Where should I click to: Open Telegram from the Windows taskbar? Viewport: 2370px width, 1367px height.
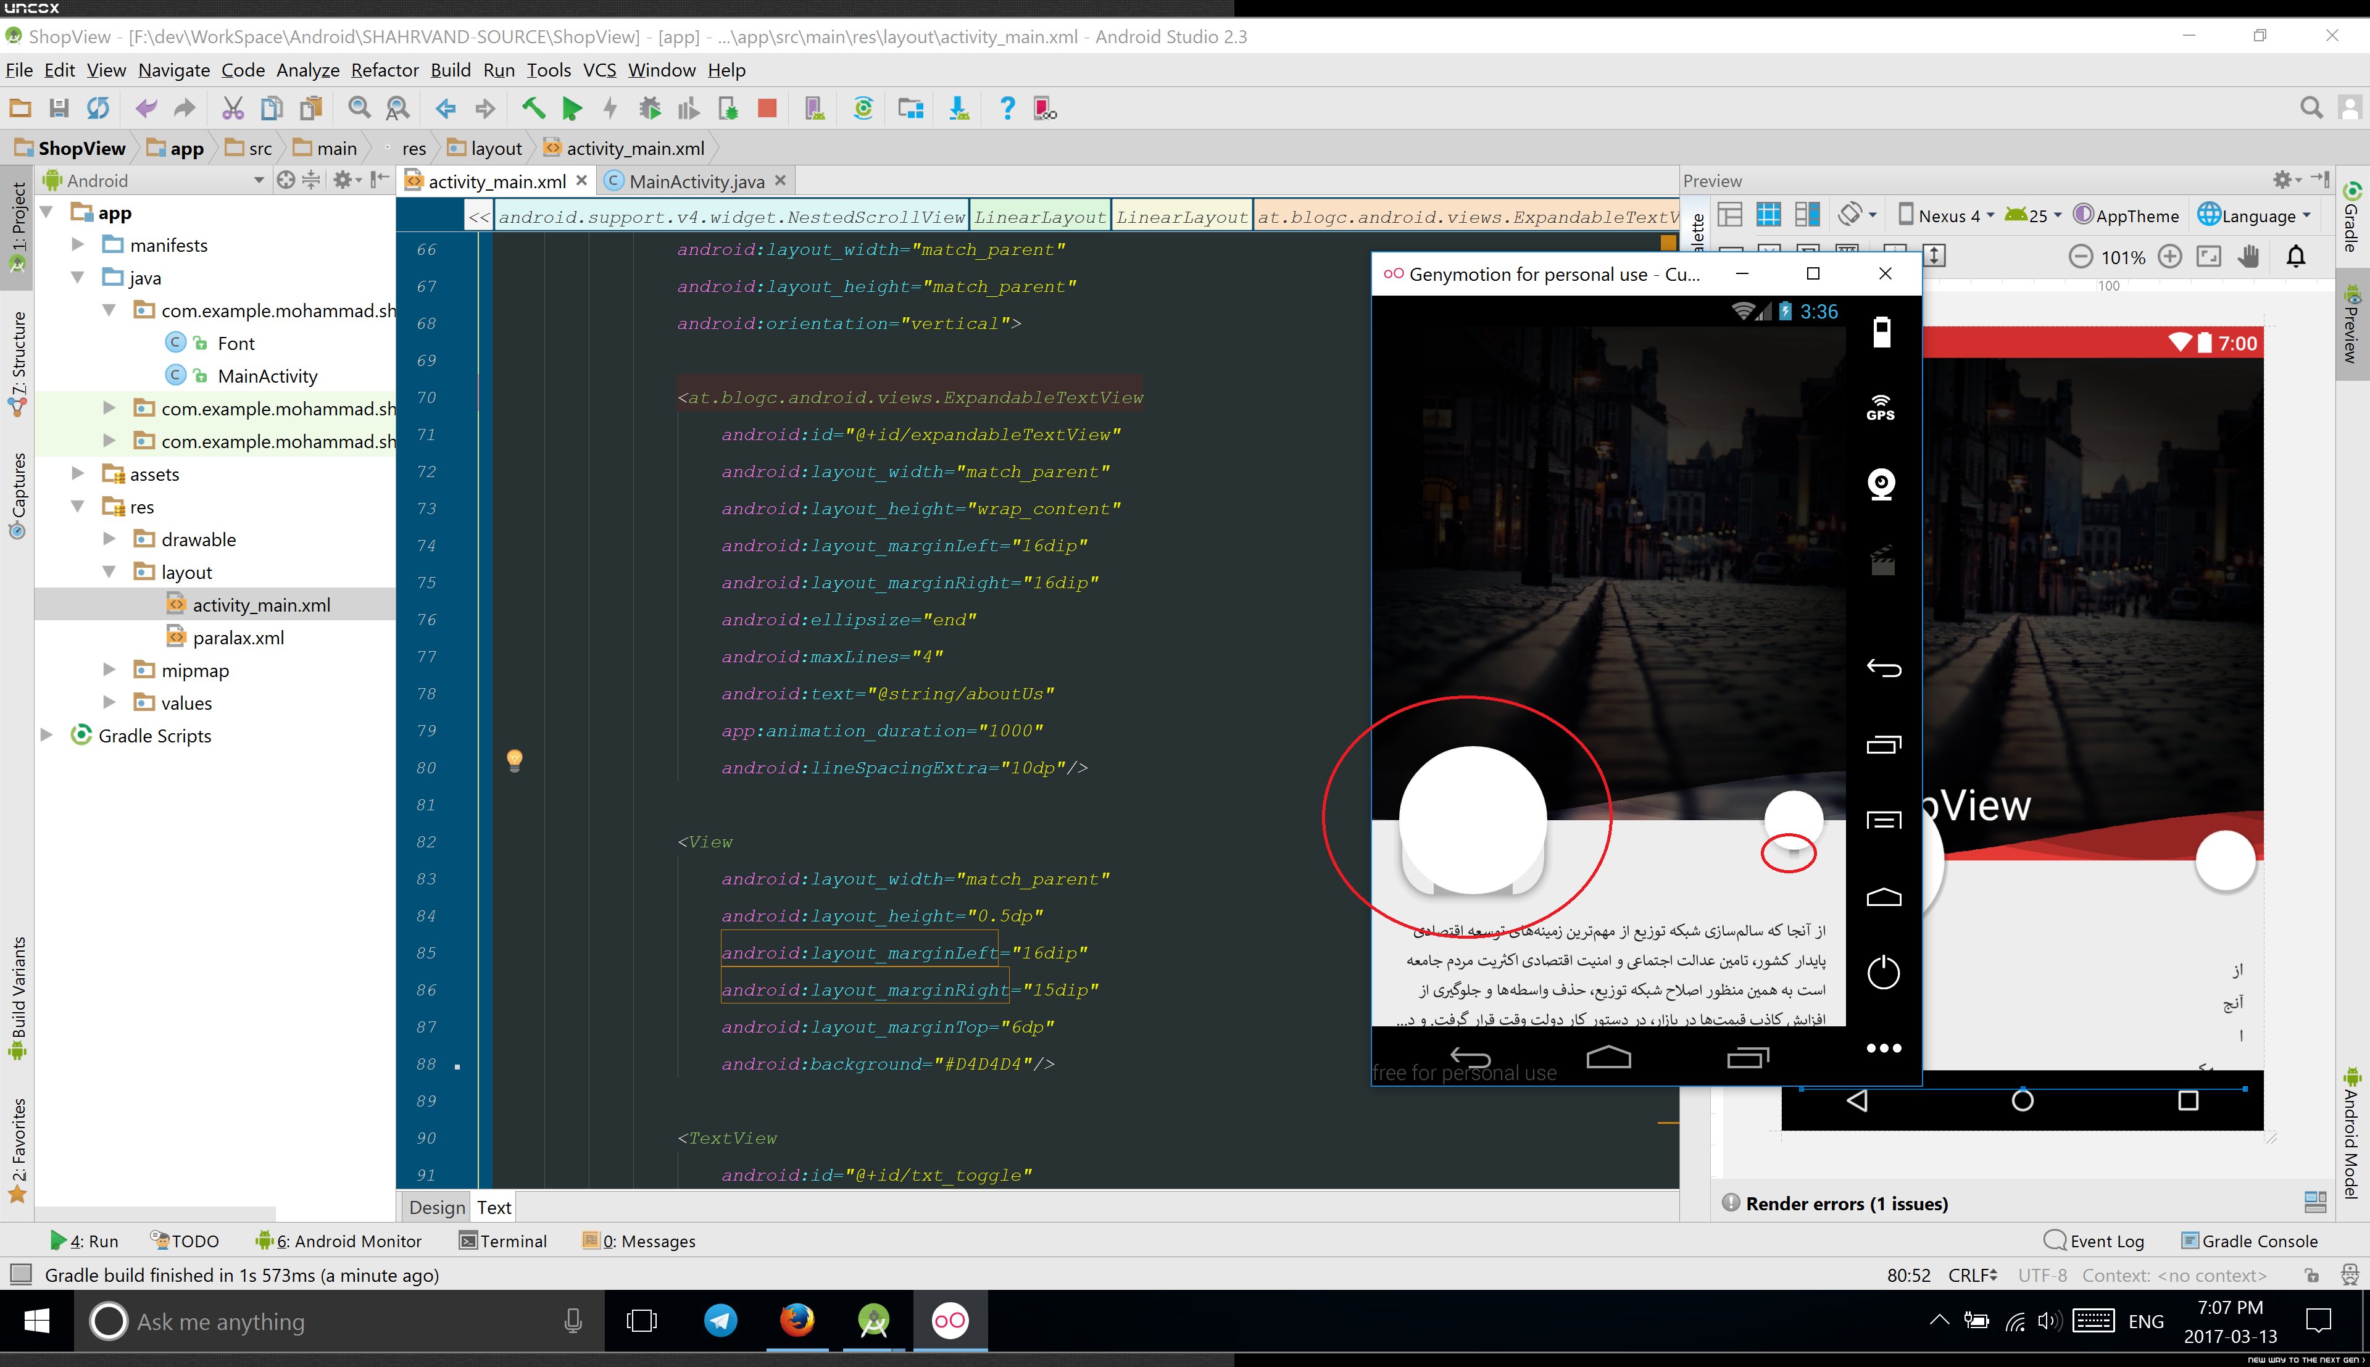(721, 1320)
